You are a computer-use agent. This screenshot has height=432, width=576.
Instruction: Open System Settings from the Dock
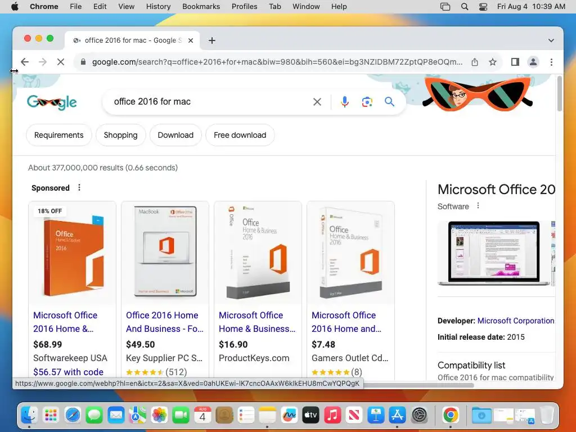point(418,415)
